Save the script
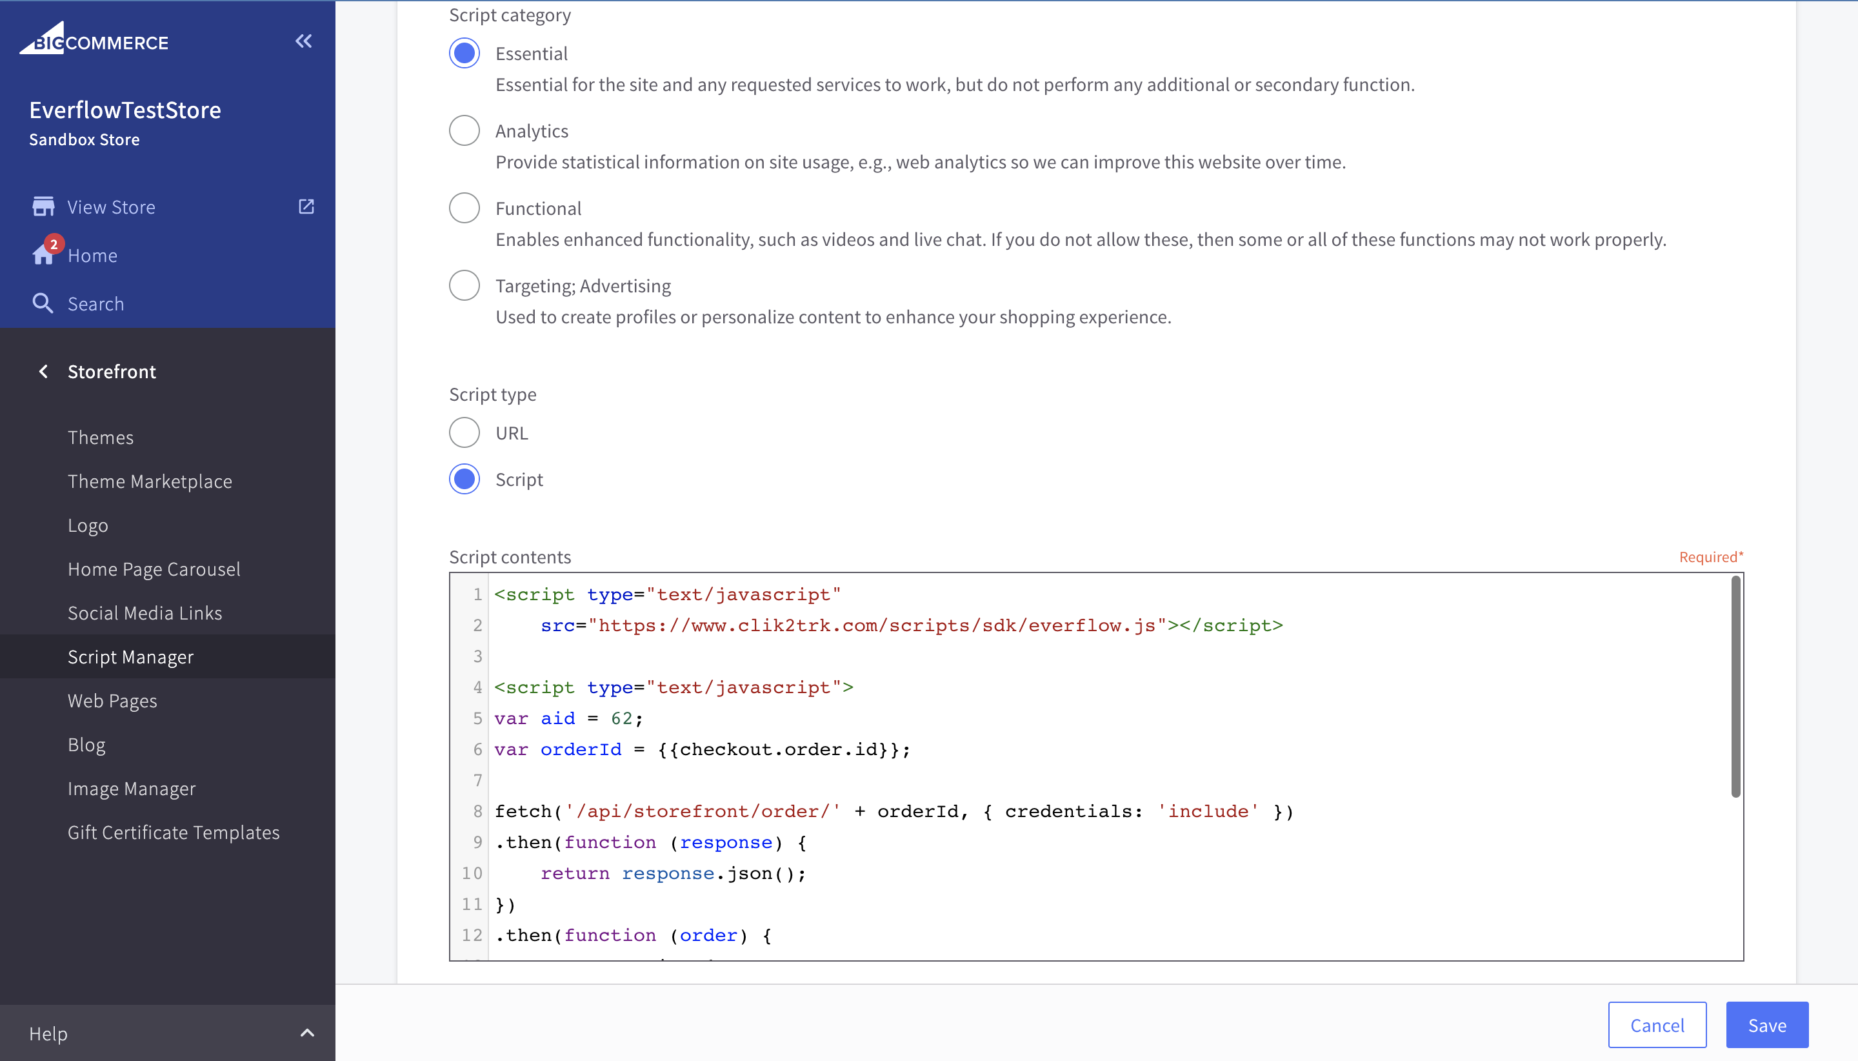This screenshot has height=1061, width=1858. 1767,1025
